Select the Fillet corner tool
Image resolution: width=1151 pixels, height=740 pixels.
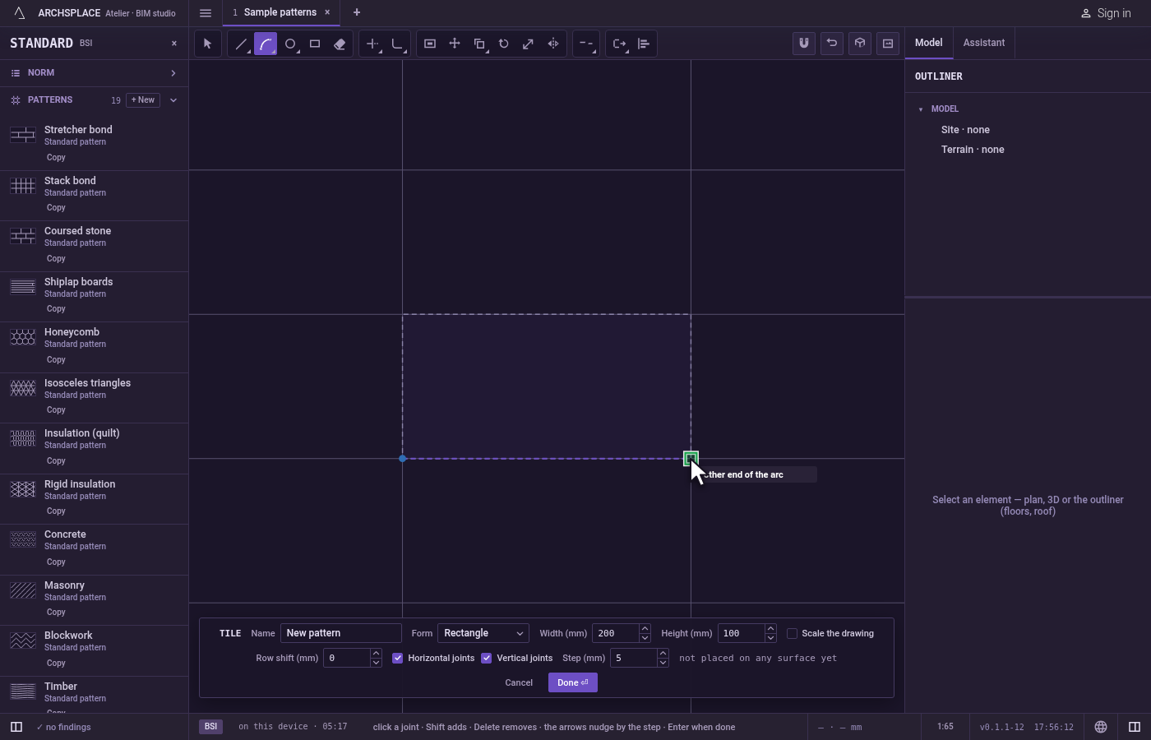pyautogui.click(x=396, y=44)
